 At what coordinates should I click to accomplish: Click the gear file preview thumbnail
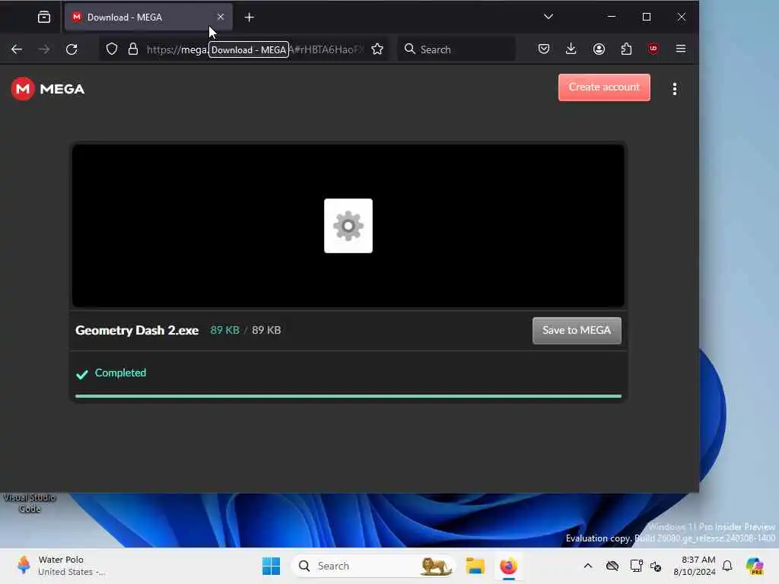coord(348,226)
